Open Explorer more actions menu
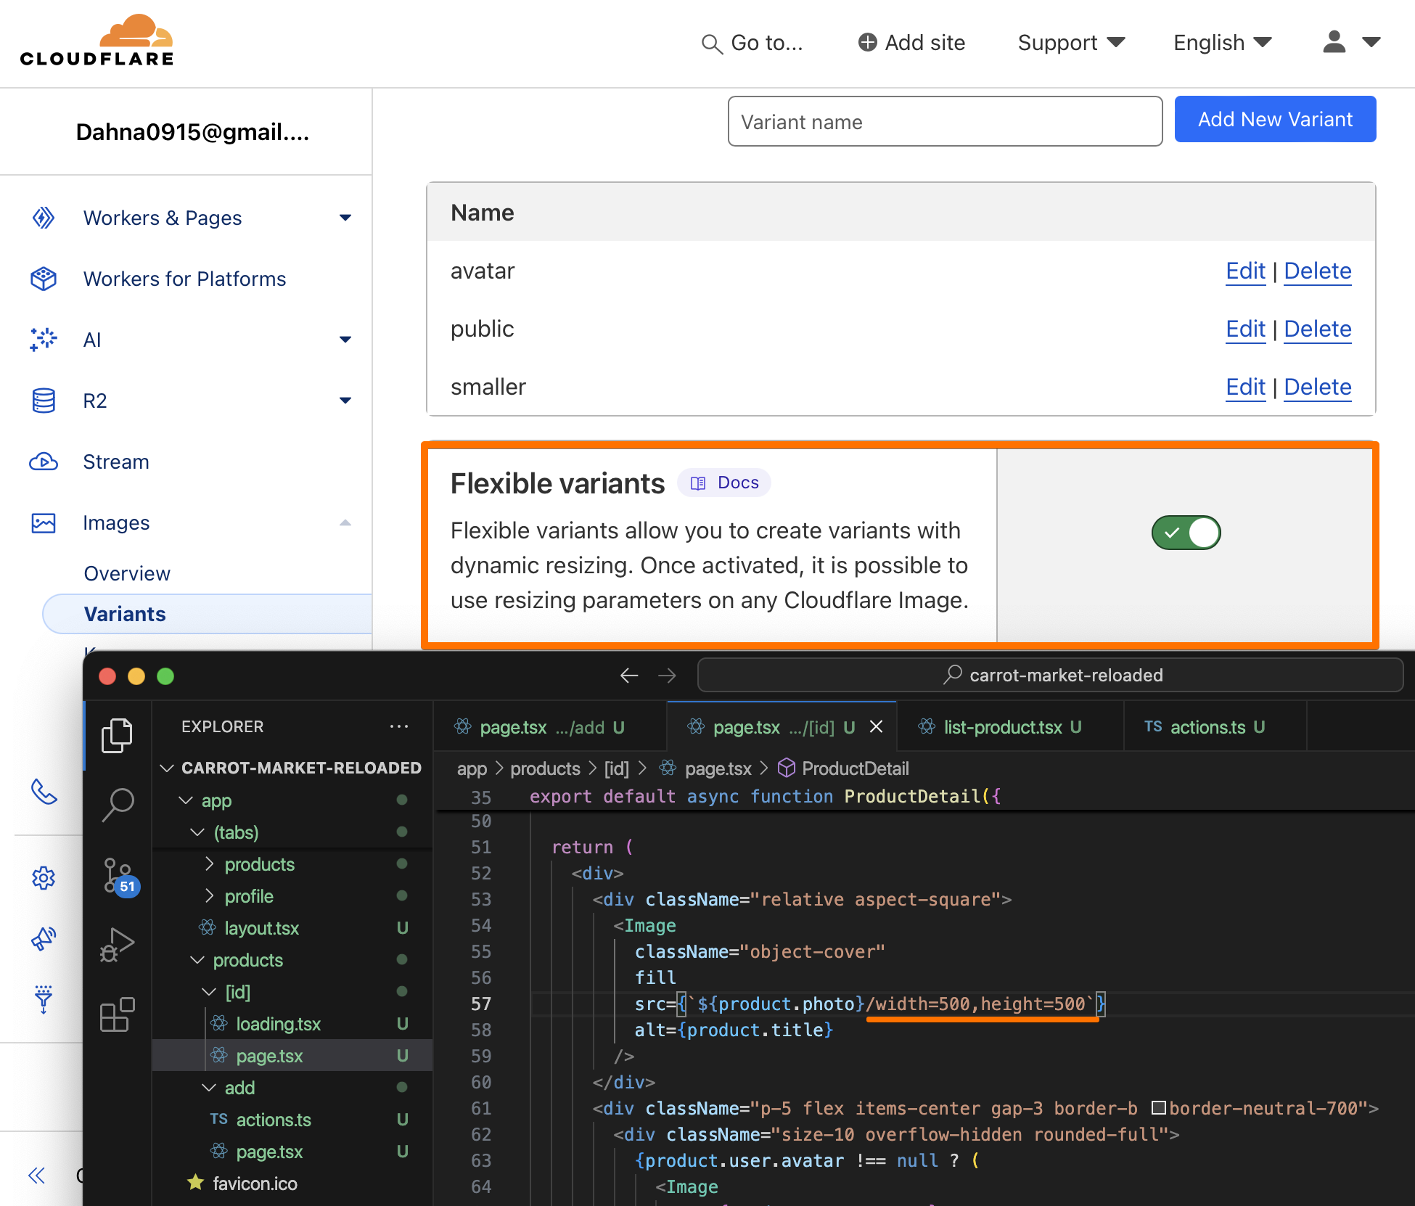Image resolution: width=1415 pixels, height=1206 pixels. 399,726
